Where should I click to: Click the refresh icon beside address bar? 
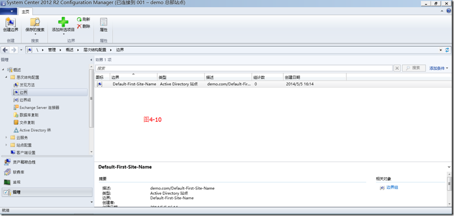[447, 50]
